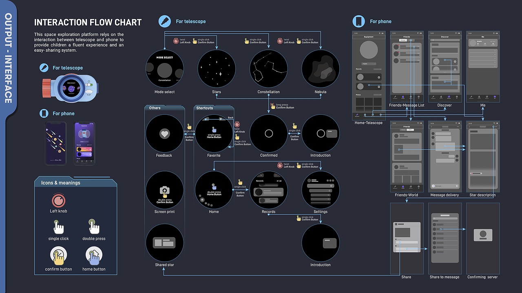The width and height of the screenshot is (522, 293).
Task: Open the Nebula telescope screen
Action: tap(321, 68)
